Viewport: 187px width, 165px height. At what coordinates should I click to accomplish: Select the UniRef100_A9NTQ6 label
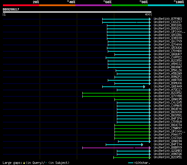click(168, 154)
